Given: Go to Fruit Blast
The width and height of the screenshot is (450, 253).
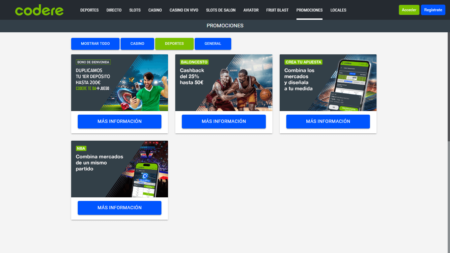Looking at the screenshot, I should pyautogui.click(x=277, y=10).
